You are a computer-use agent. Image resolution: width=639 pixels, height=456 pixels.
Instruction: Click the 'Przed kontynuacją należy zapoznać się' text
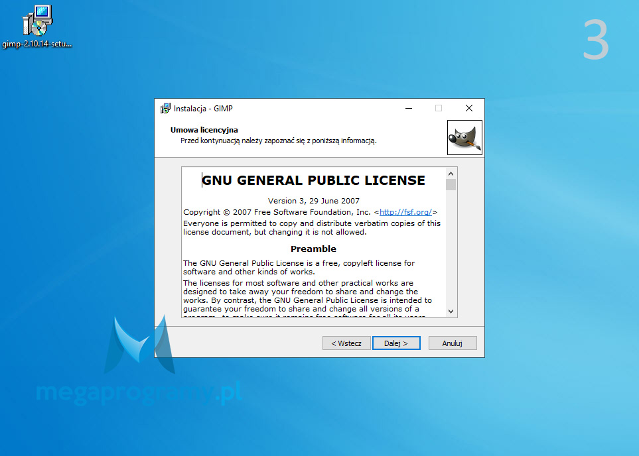click(x=279, y=141)
